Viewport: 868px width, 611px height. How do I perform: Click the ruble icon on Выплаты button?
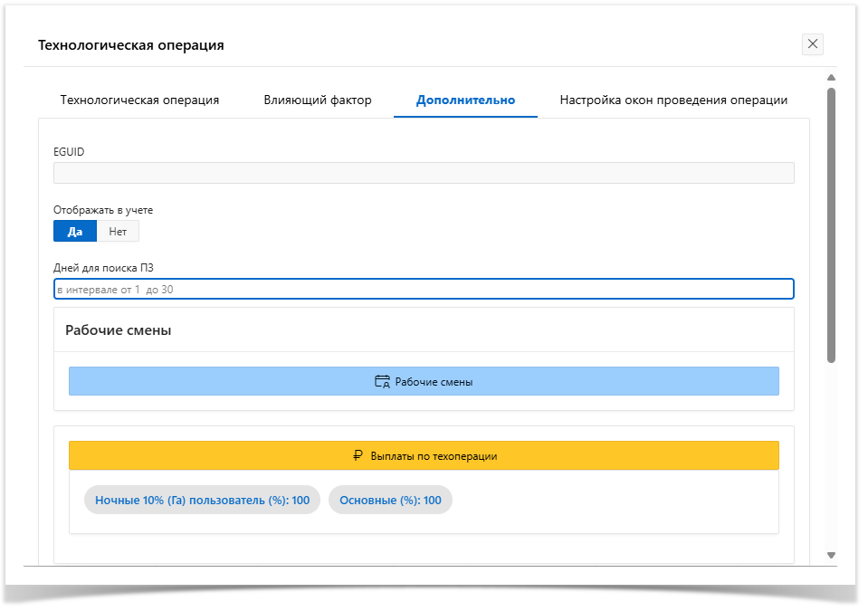pos(358,456)
